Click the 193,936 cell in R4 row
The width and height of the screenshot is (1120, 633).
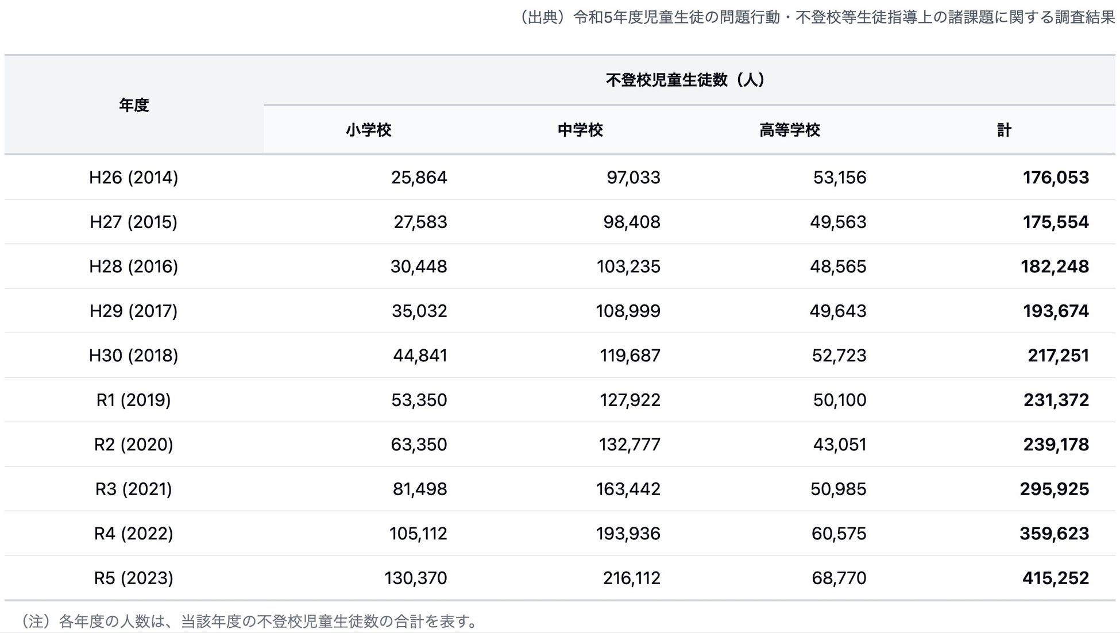point(628,534)
